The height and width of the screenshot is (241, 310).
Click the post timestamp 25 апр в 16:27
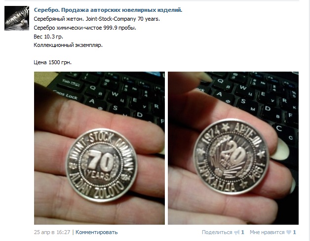click(52, 232)
